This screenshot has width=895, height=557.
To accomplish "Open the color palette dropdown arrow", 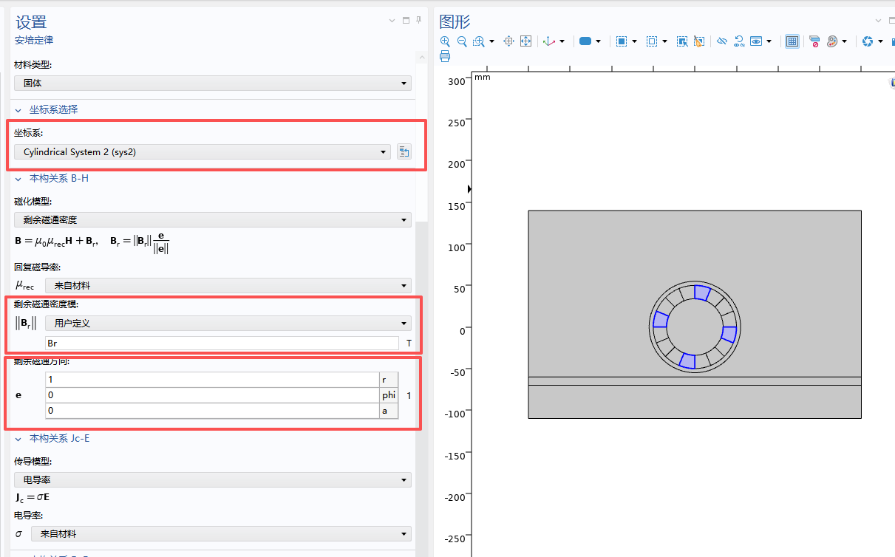I will (844, 41).
